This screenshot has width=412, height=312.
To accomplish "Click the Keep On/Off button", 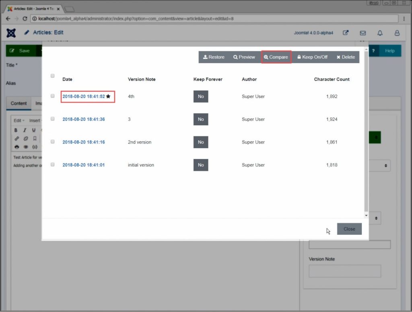I will point(312,57).
